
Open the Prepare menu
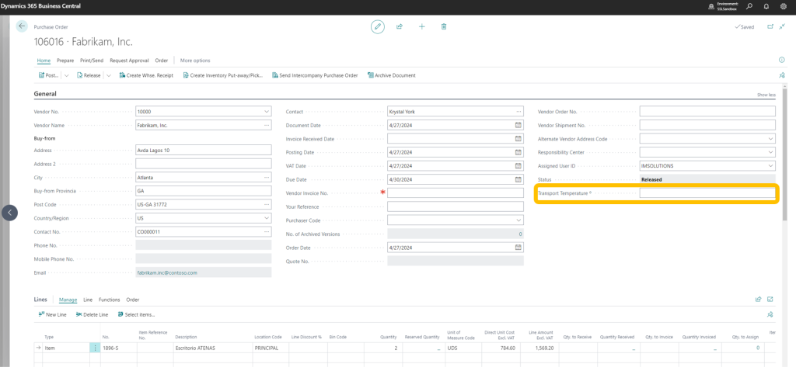tap(65, 61)
